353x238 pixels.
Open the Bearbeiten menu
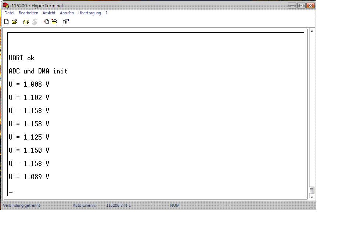(x=28, y=13)
